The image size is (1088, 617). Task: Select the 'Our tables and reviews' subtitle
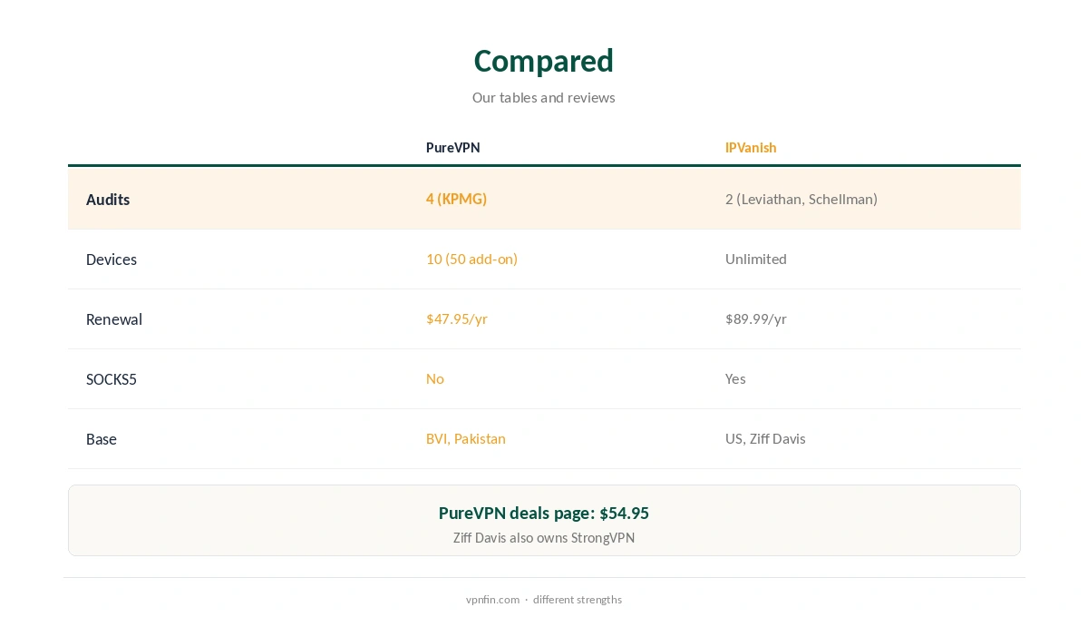click(x=544, y=97)
